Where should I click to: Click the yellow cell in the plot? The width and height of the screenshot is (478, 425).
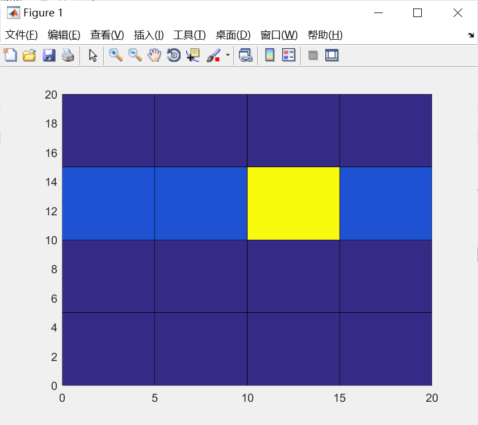[x=293, y=203]
